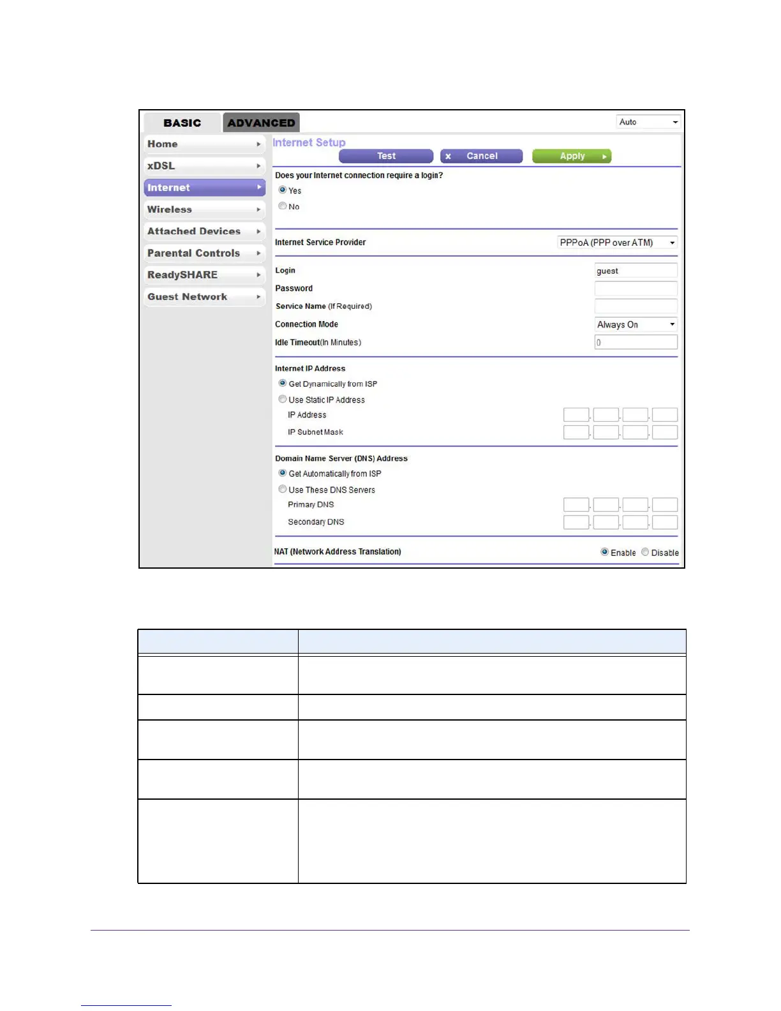Screen dimensions: 781x1011
Task: Enable NAT with the Enable radio
Action: click(x=604, y=552)
